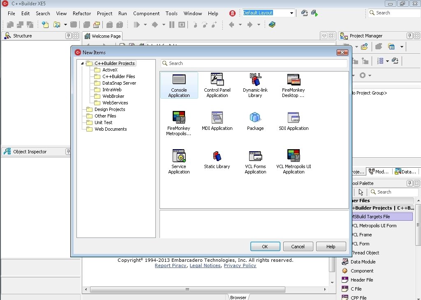This screenshot has height=300, width=421.
Task: Click the Pause button in debug toolbar
Action: tap(172, 25)
